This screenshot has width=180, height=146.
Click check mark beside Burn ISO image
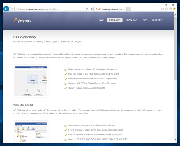click(x=66, y=74)
